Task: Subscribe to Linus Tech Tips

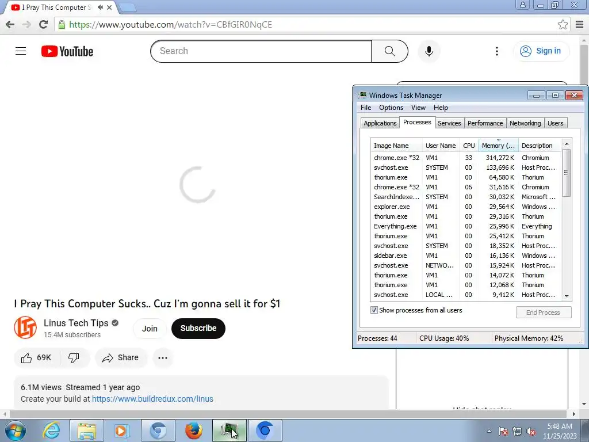Action: coord(198,329)
